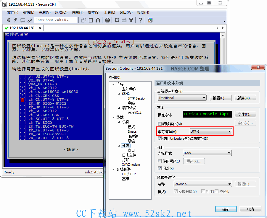Close the 192.168.44.131 session tab
This screenshot has height=218, width=267.
[40, 28]
